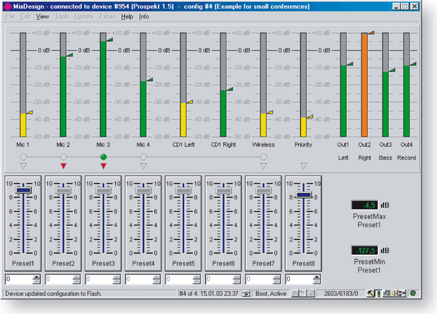Screen dimensions: 437x314
Task: Click the green status LED in status bar
Action: [x=413, y=293]
